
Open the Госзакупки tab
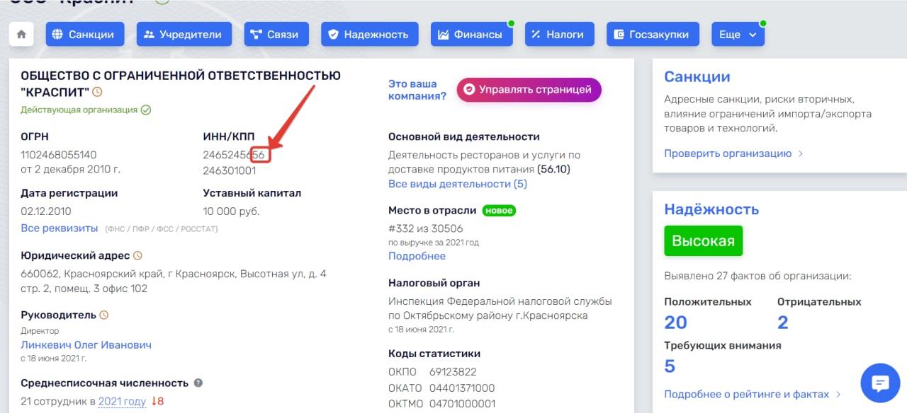point(653,34)
